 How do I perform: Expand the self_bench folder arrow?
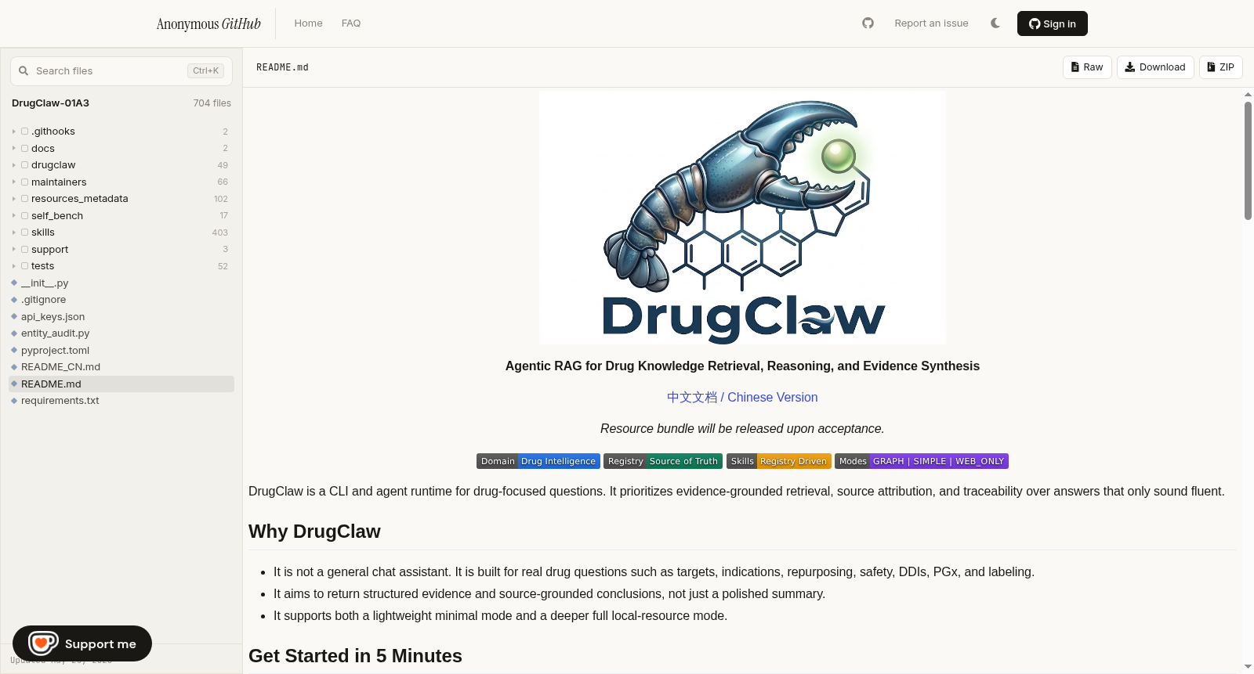coord(14,216)
